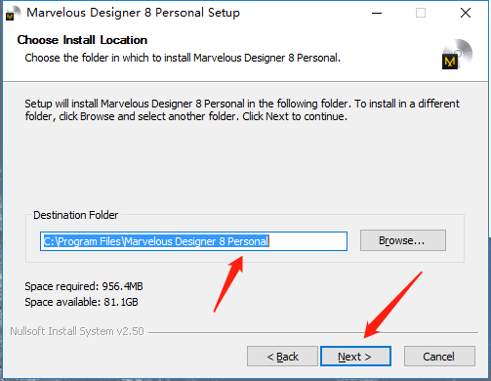
Task: Click the Setup will install description paragraph
Action: [x=242, y=110]
